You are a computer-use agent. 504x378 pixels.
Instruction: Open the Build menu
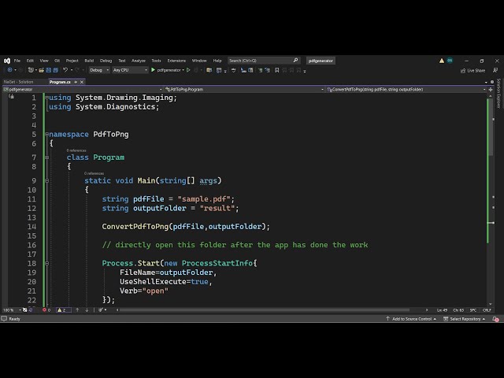click(89, 61)
